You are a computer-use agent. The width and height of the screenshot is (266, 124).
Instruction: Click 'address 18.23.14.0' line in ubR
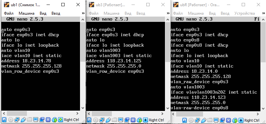point(194,71)
